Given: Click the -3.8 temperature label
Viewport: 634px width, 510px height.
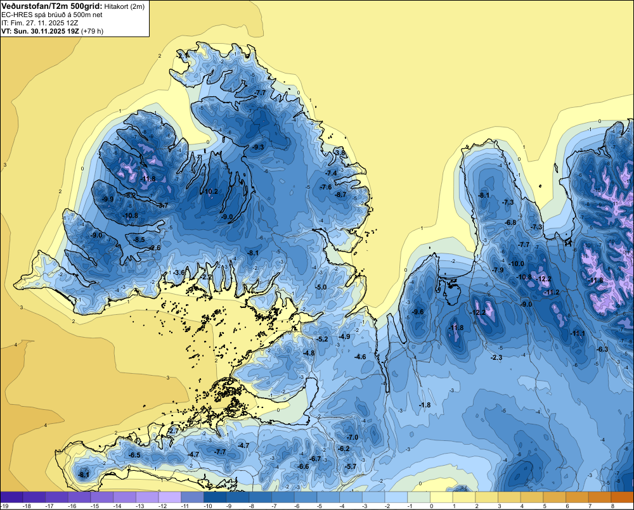Looking at the screenshot, I should 340,153.
